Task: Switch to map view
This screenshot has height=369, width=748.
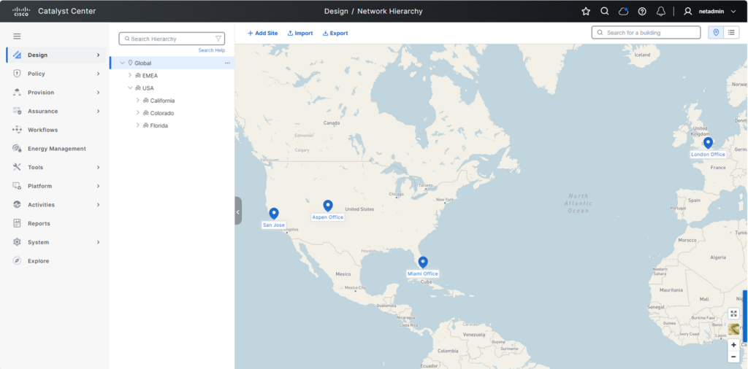Action: pyautogui.click(x=716, y=32)
